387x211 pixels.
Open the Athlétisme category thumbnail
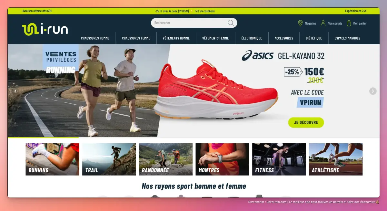[336, 159]
